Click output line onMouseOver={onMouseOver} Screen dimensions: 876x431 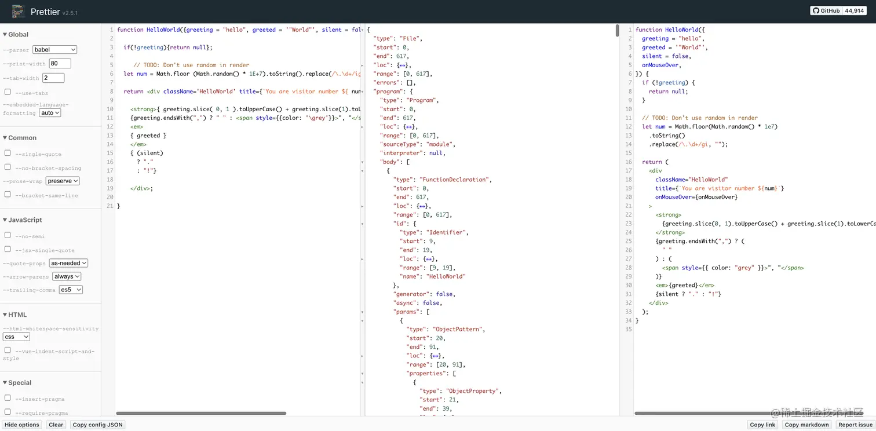(x=696, y=197)
